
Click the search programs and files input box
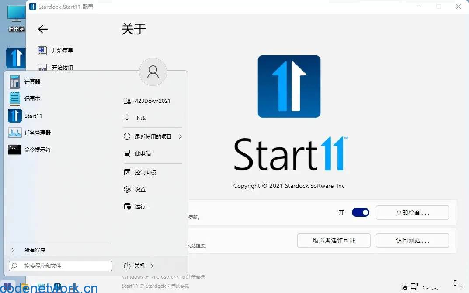click(60, 266)
